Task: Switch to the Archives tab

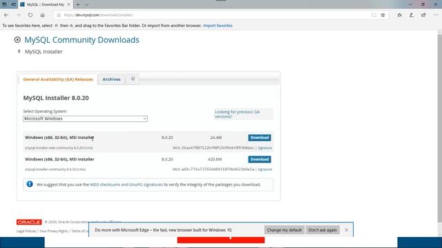Action: tap(111, 79)
